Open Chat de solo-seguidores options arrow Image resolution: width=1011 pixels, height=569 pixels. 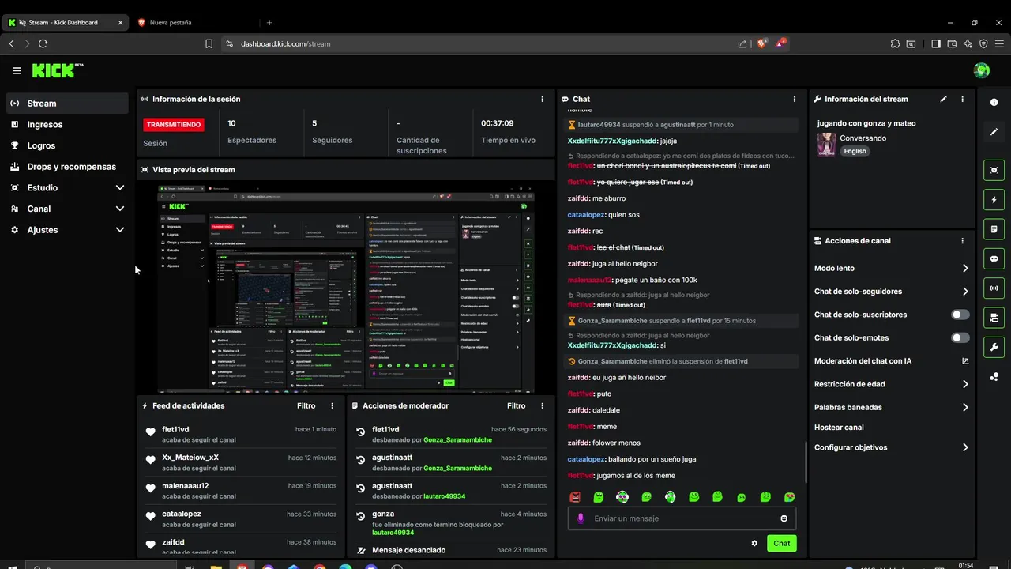click(965, 292)
